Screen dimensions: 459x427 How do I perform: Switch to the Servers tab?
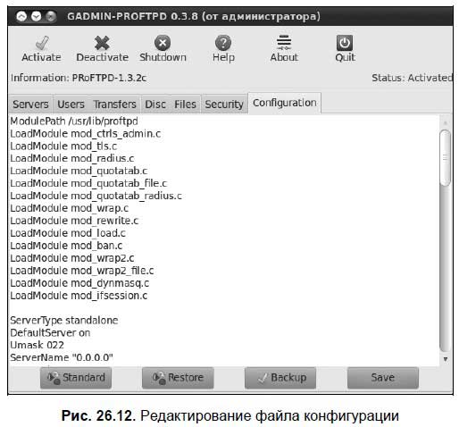[x=30, y=105]
